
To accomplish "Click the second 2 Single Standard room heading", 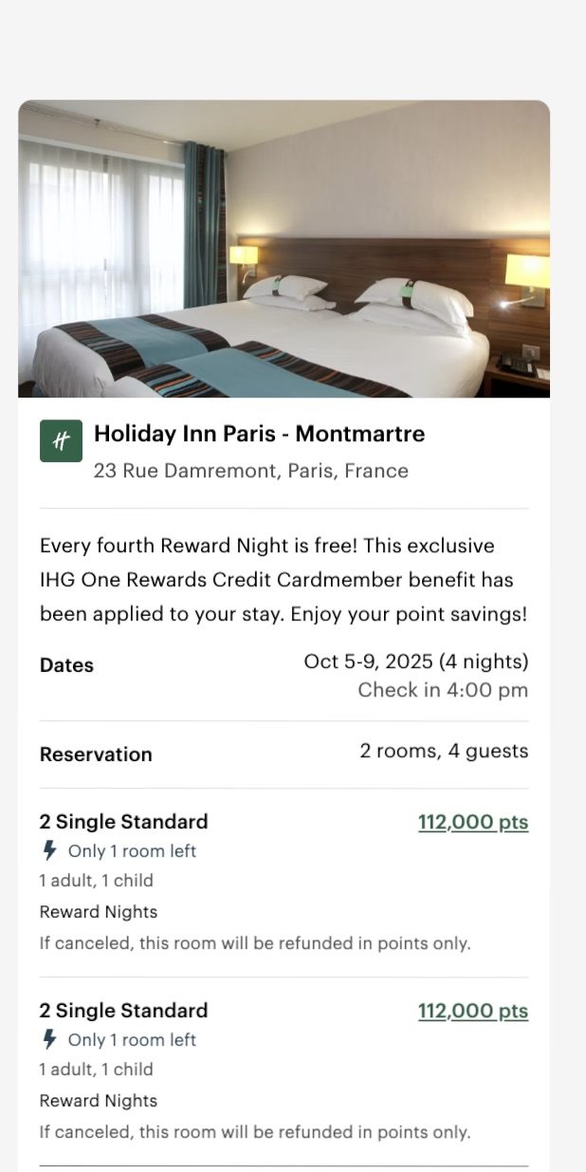I will tap(123, 1011).
